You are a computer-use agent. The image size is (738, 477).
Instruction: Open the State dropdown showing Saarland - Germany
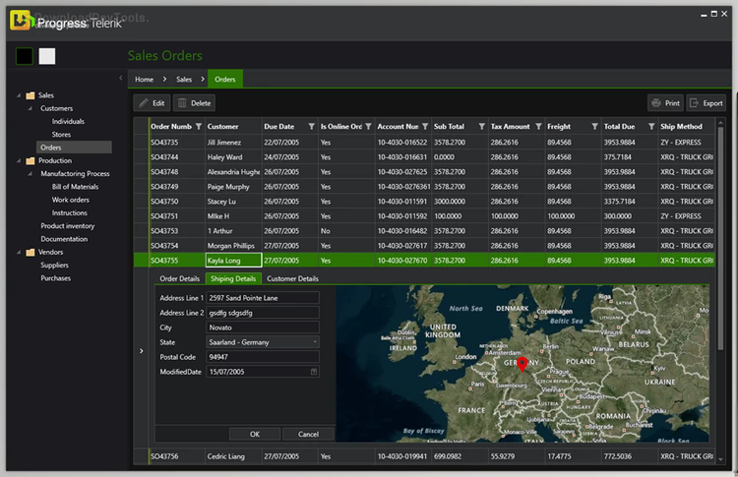click(x=315, y=342)
